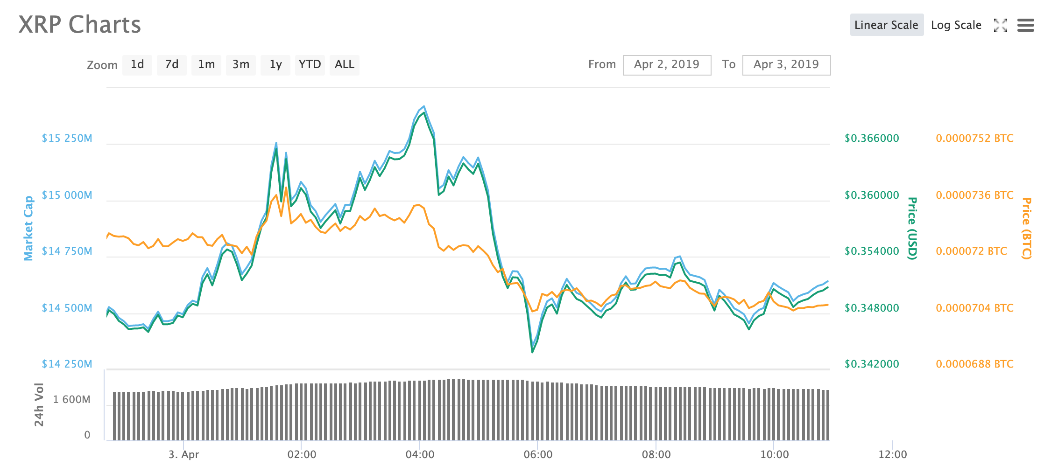
Task: Edit the From date field
Action: click(667, 65)
